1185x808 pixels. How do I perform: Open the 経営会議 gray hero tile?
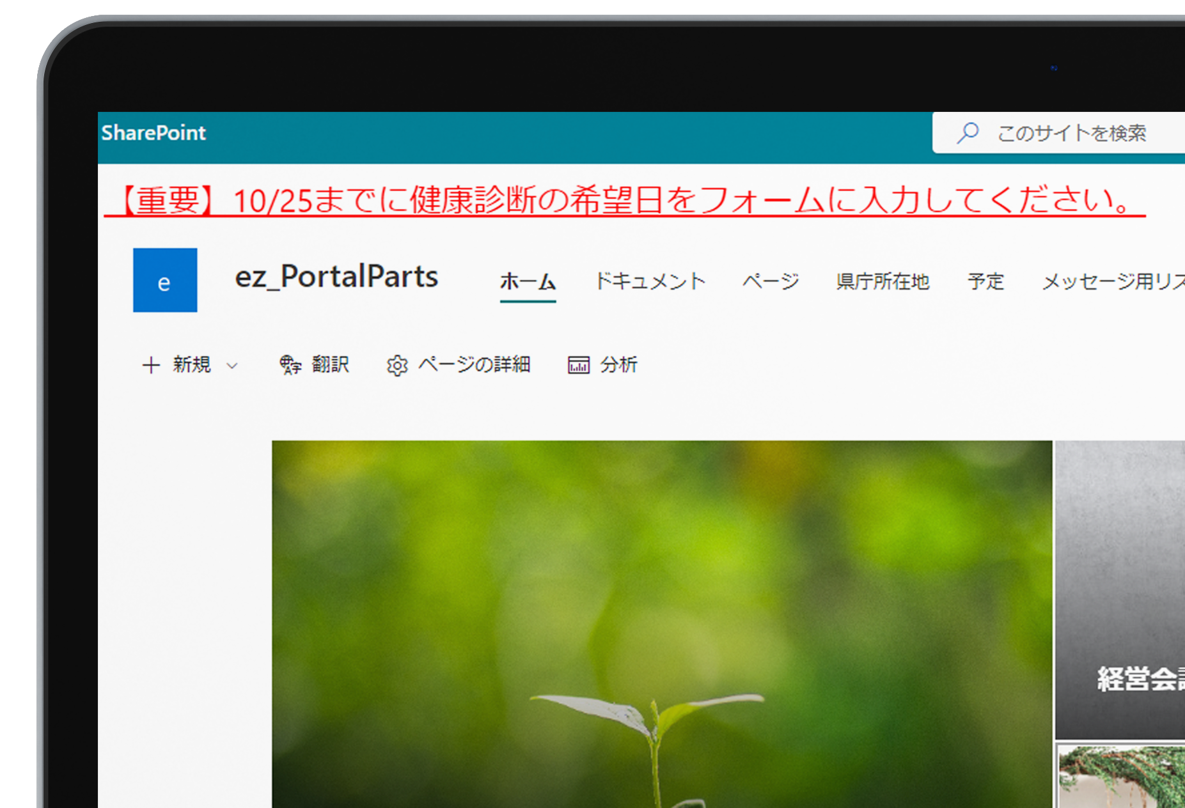1120,589
